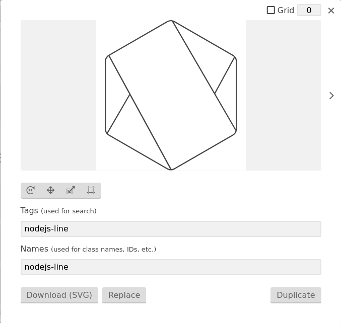Click the left gray preview margin
This screenshot has width=341, height=323.
pos(58,95)
